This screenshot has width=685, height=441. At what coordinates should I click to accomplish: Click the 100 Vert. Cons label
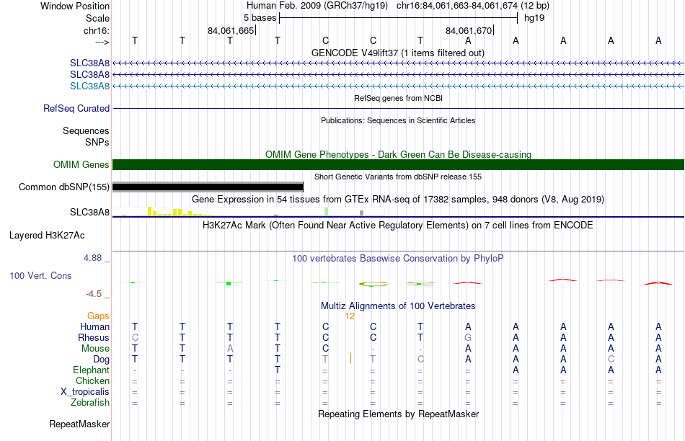coord(40,275)
